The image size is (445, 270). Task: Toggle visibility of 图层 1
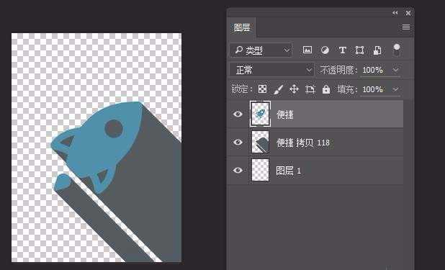(x=238, y=170)
